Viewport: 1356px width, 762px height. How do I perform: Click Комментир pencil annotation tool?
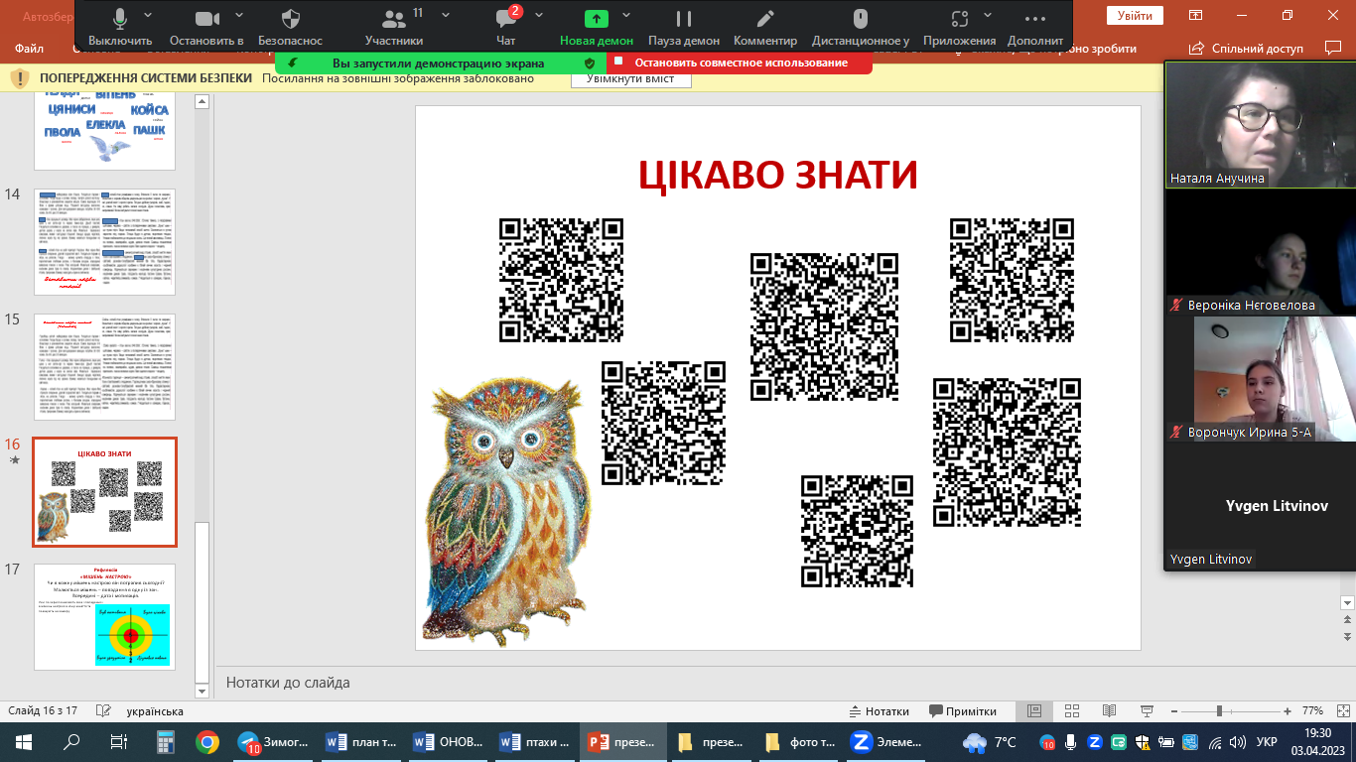(x=764, y=27)
